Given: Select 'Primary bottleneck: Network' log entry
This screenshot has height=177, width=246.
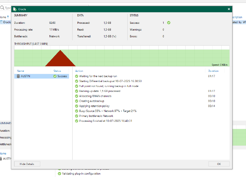Looking at the screenshot, I should click(x=96, y=116).
